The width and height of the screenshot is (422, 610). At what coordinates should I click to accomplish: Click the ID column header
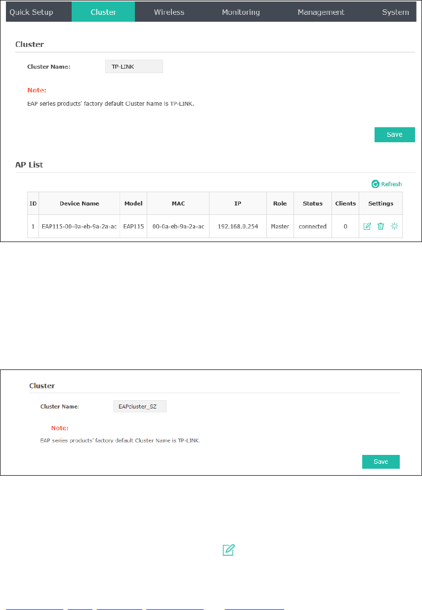33,203
